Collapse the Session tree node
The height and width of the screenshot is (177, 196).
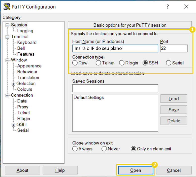tap(7, 25)
